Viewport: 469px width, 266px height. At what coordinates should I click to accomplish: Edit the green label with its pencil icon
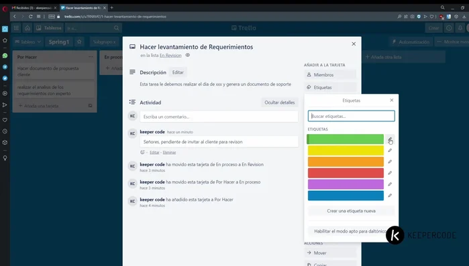(x=390, y=139)
